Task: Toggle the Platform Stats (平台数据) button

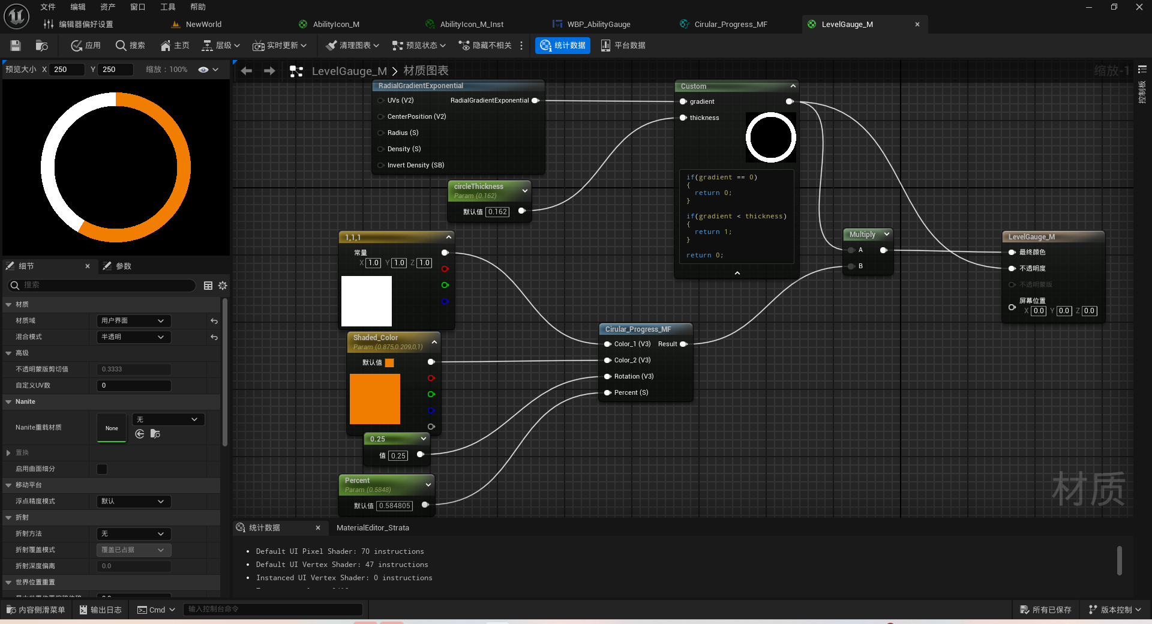Action: (623, 46)
